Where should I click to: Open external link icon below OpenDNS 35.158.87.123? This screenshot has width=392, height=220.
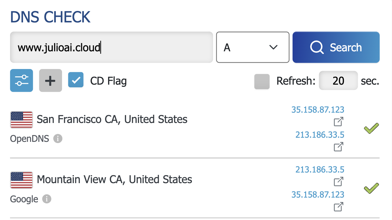click(339, 122)
